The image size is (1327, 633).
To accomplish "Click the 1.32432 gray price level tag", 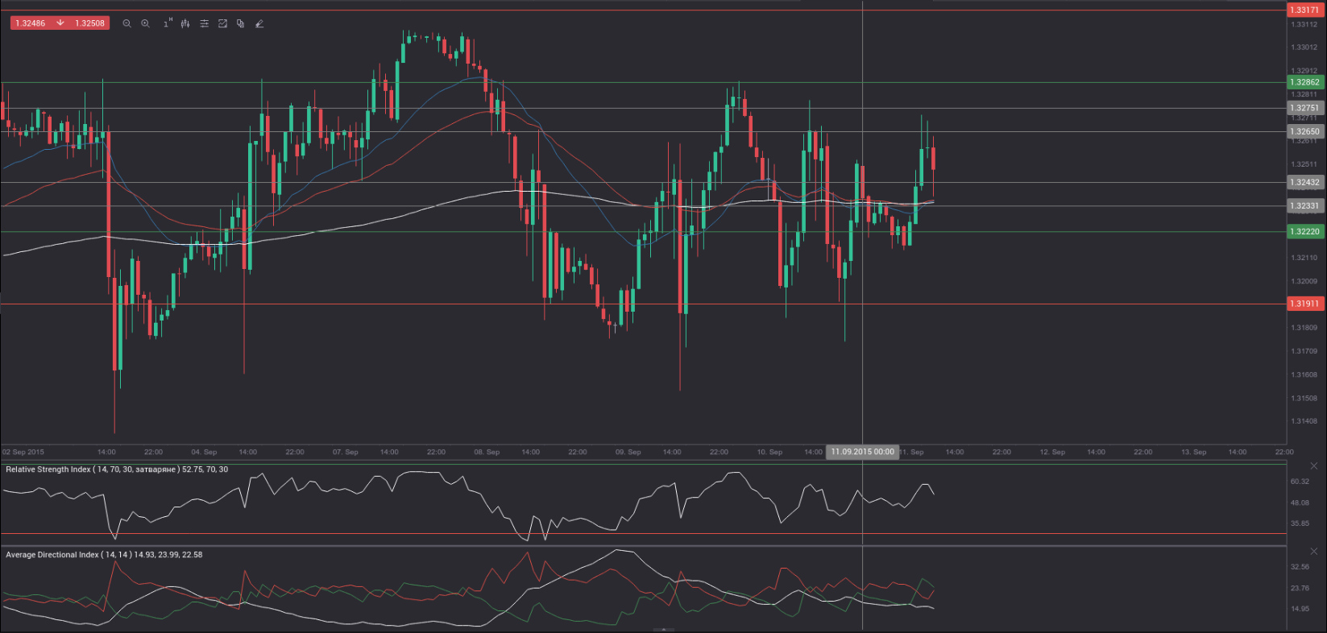I will coord(1304,182).
